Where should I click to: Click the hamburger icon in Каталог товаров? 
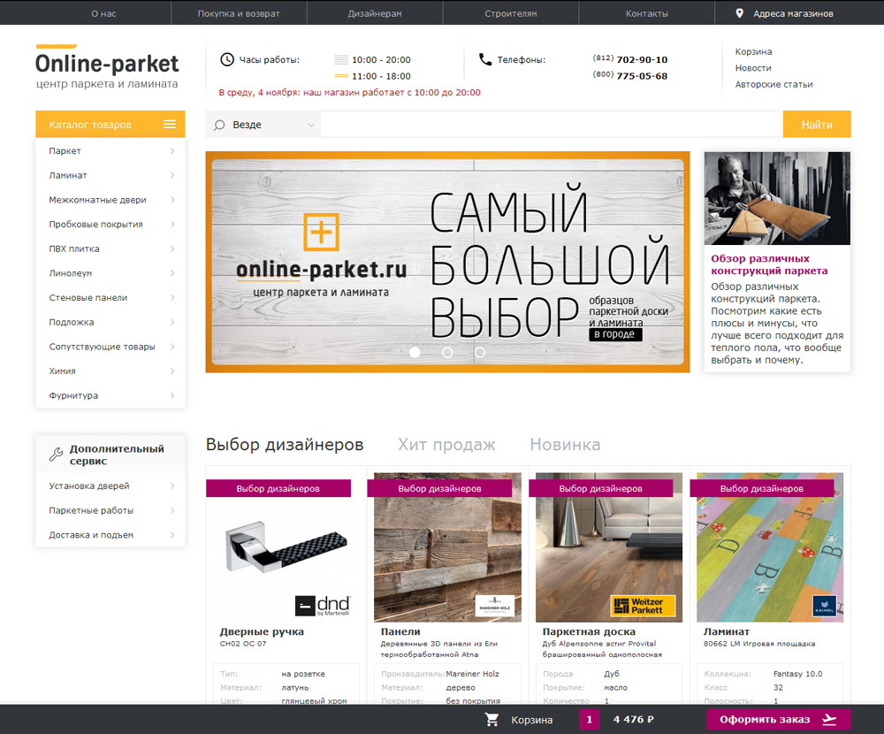170,125
